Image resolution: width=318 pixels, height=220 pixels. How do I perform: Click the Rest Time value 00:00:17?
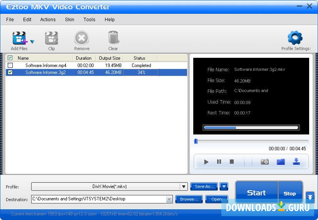(x=242, y=113)
